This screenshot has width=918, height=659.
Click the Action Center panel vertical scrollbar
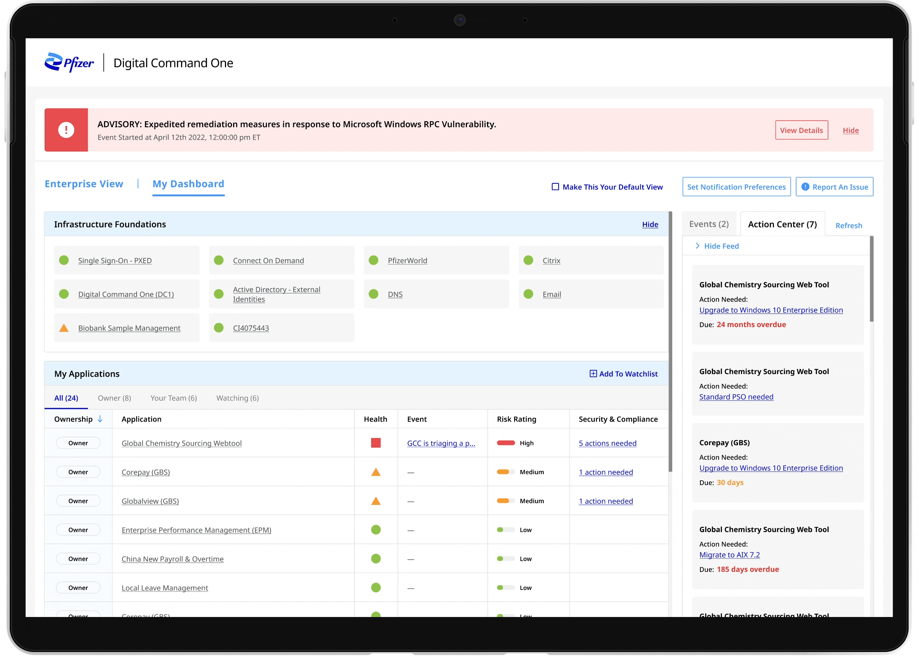click(871, 279)
